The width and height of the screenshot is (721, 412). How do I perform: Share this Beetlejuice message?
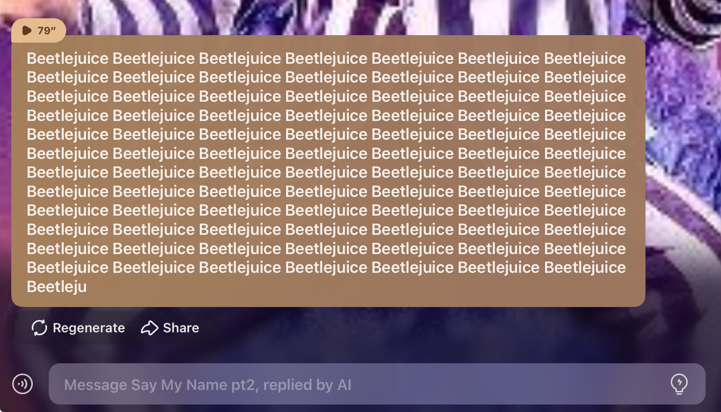coord(170,328)
